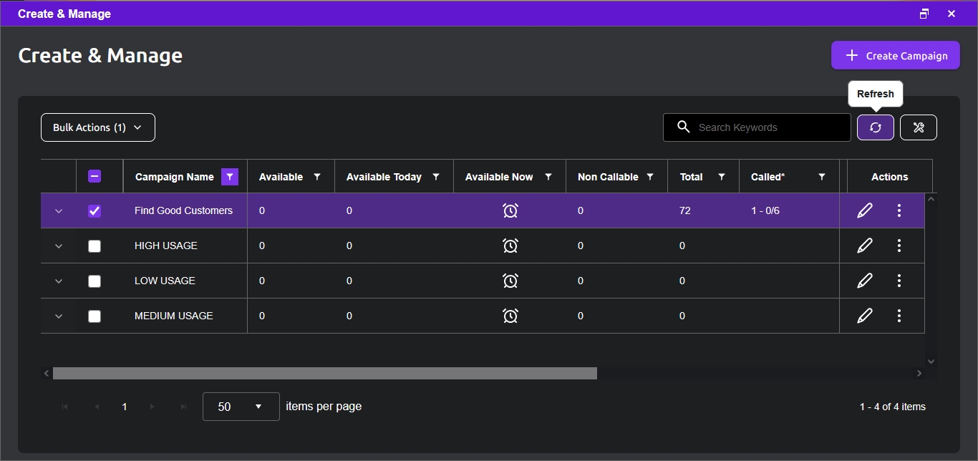
Task: Click alarm clock icon in Find Good Customers row
Action: 510,210
